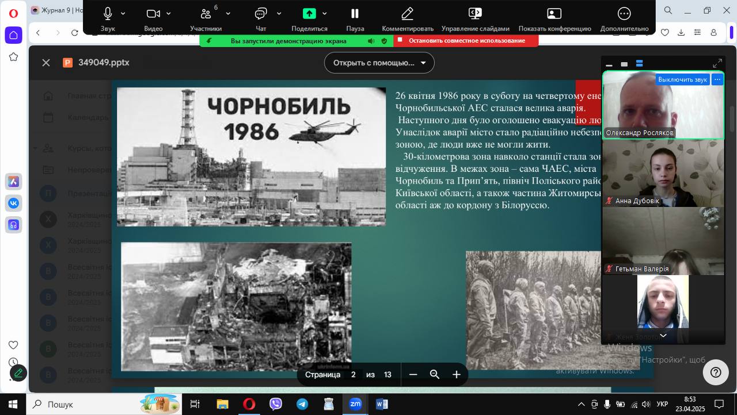Stop sharing via Остановить совместное использование

click(x=466, y=41)
